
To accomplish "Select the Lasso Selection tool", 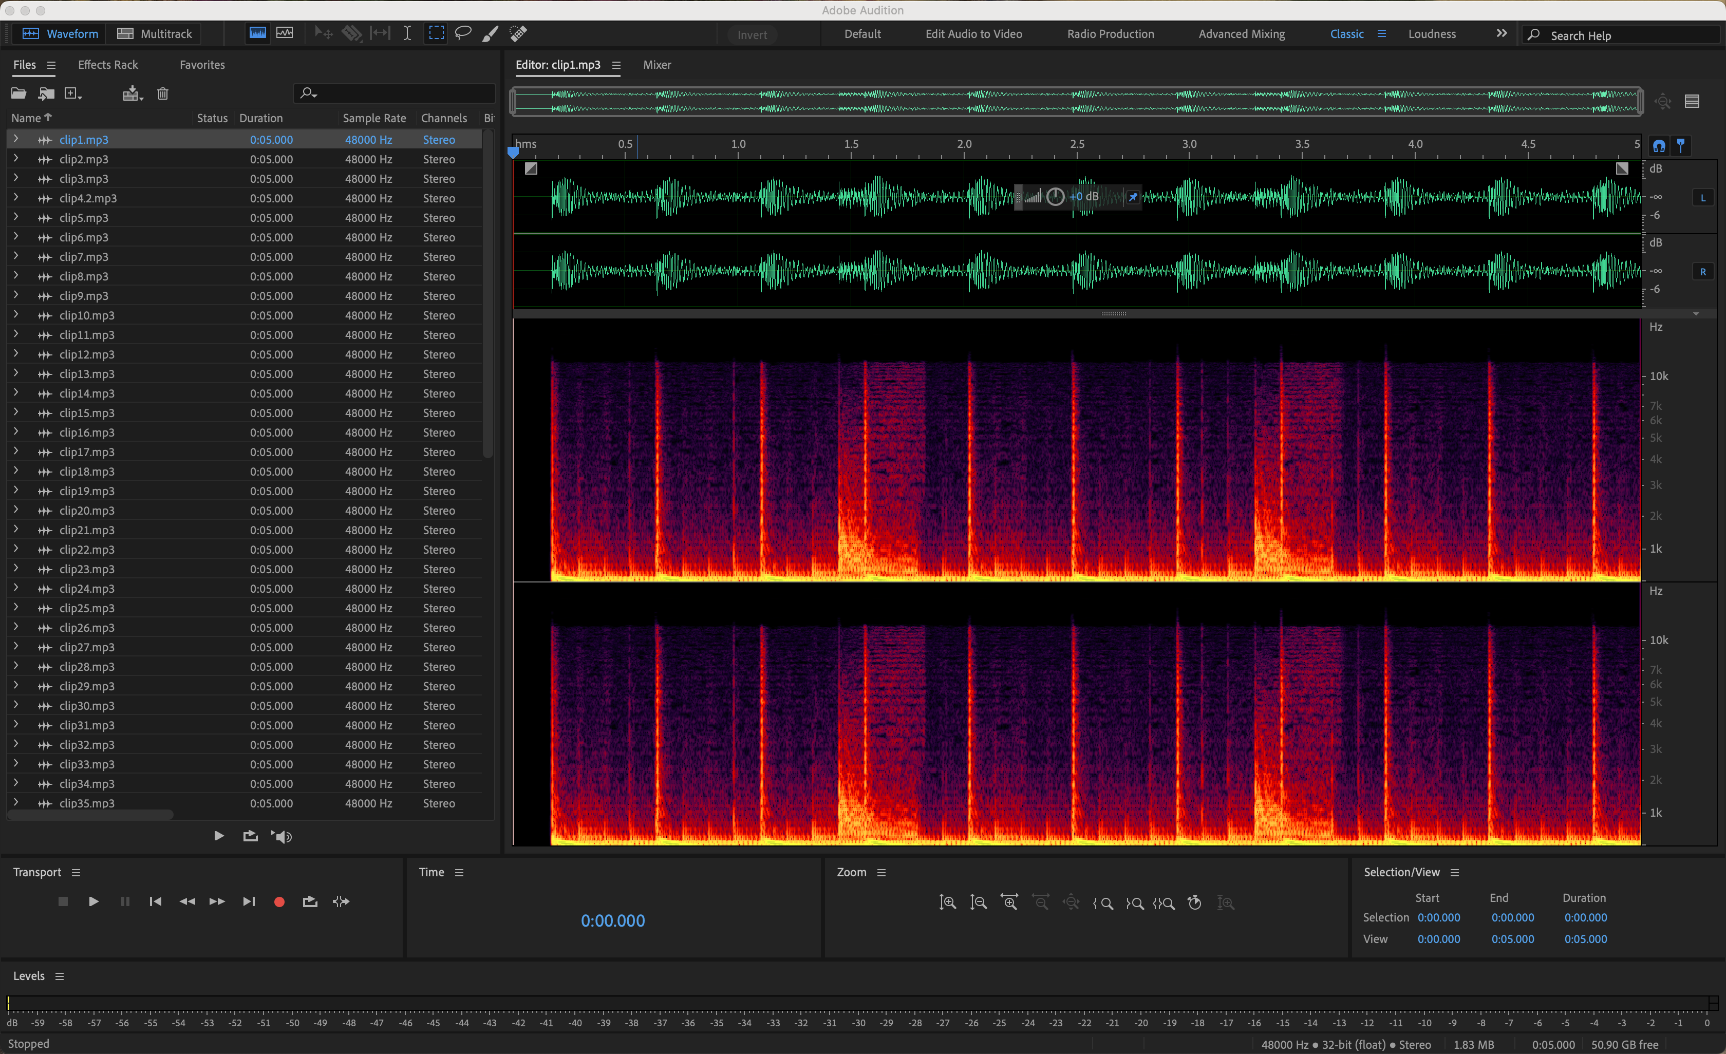I will click(463, 33).
